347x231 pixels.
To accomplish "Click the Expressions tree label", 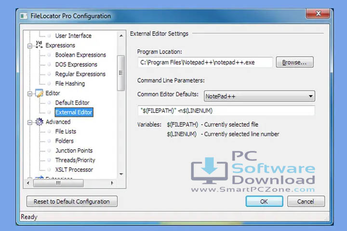I will pyautogui.click(x=60, y=45).
